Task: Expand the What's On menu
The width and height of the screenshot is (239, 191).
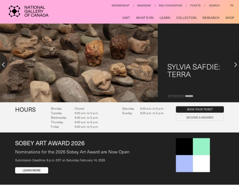Action: (145, 18)
